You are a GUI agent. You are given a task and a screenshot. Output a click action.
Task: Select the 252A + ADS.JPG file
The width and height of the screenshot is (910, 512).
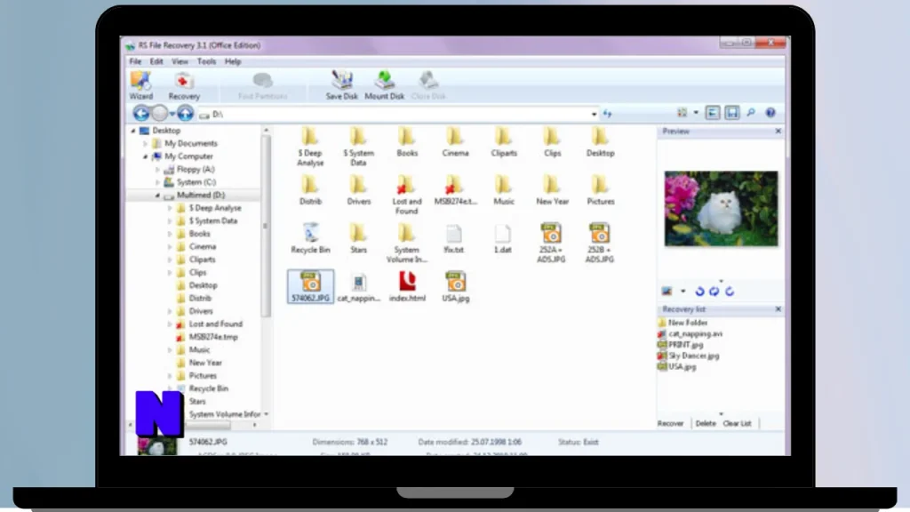(x=551, y=243)
